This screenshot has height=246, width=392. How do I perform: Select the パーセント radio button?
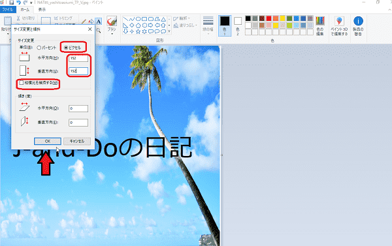pyautogui.click(x=47, y=48)
